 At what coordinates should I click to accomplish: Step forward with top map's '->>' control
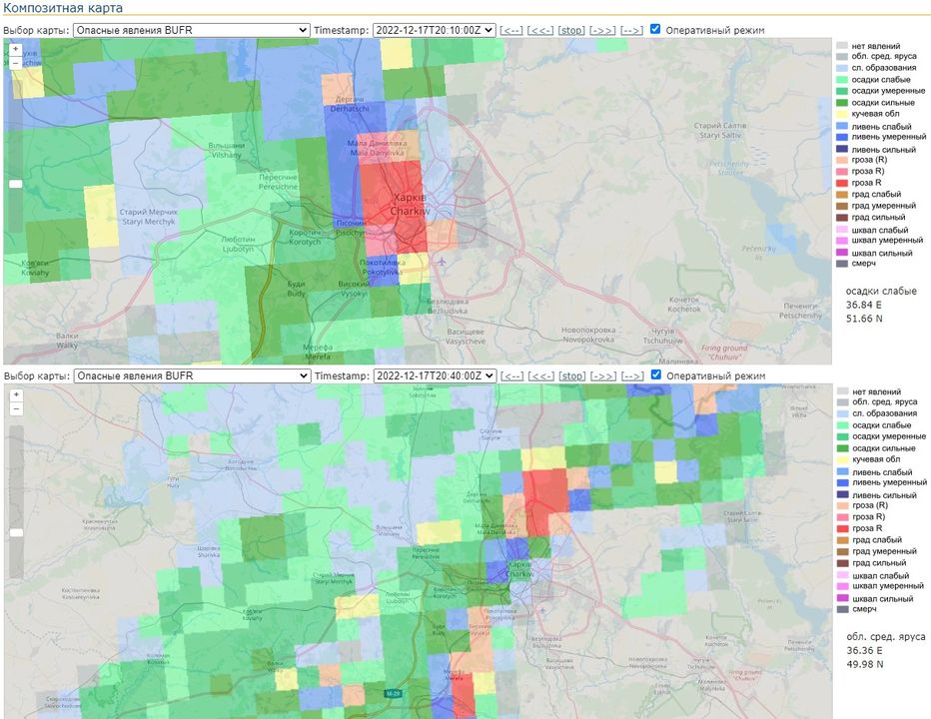coord(602,30)
